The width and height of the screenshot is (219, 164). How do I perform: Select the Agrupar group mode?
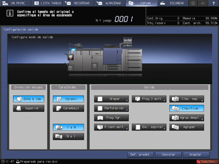click(187, 127)
